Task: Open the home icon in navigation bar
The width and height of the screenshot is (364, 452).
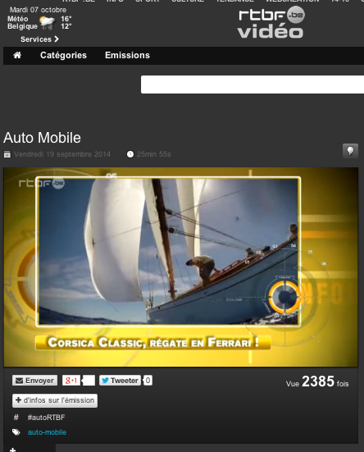Action: (17, 55)
